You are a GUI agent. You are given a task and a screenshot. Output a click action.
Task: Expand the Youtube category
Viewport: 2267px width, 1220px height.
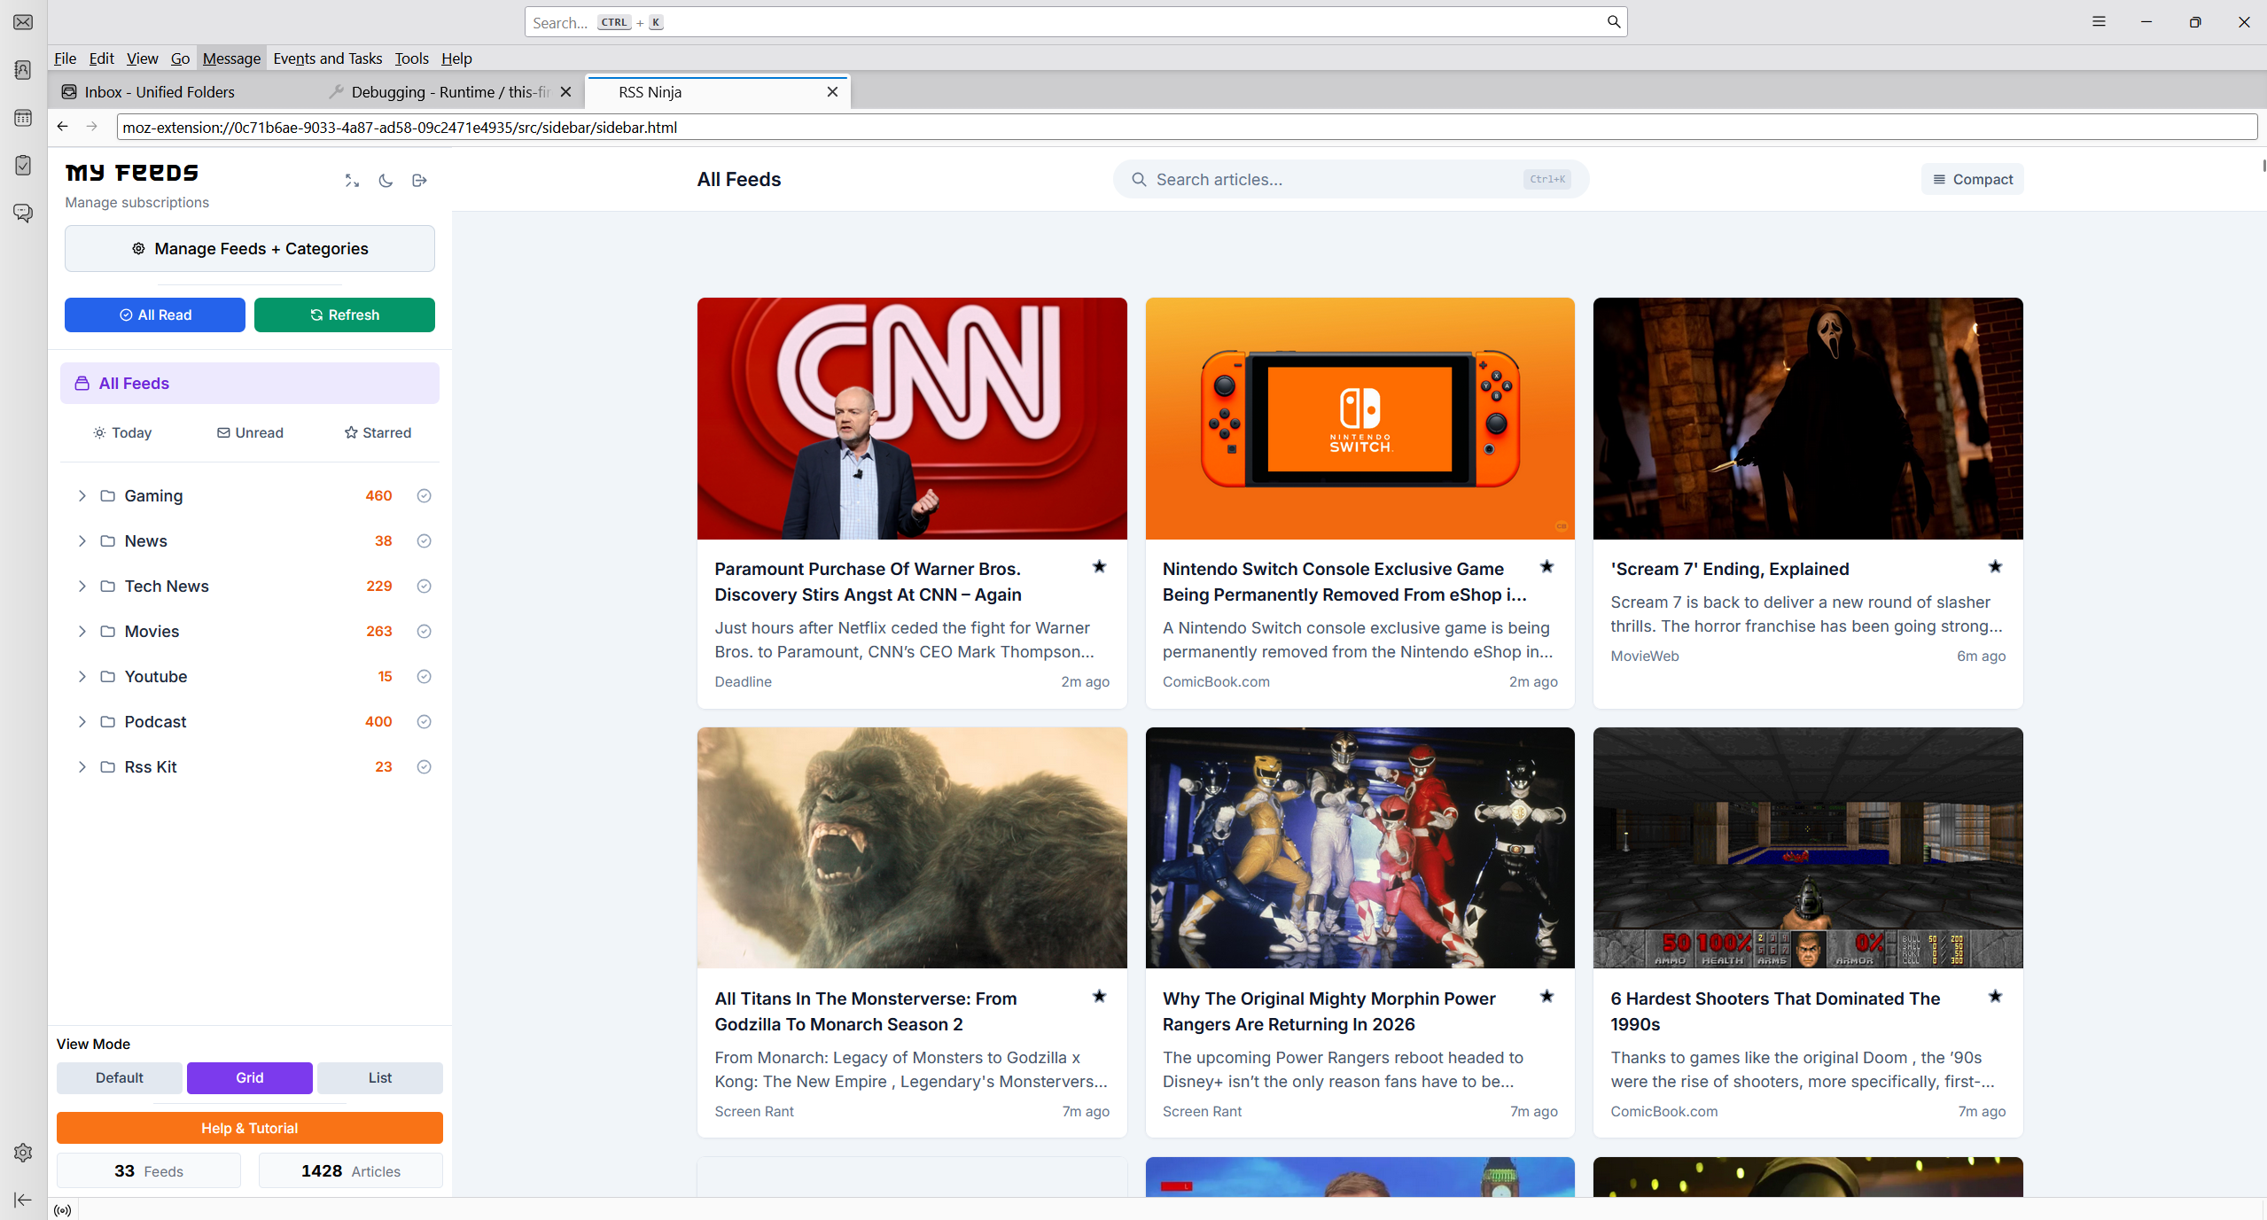(x=82, y=677)
